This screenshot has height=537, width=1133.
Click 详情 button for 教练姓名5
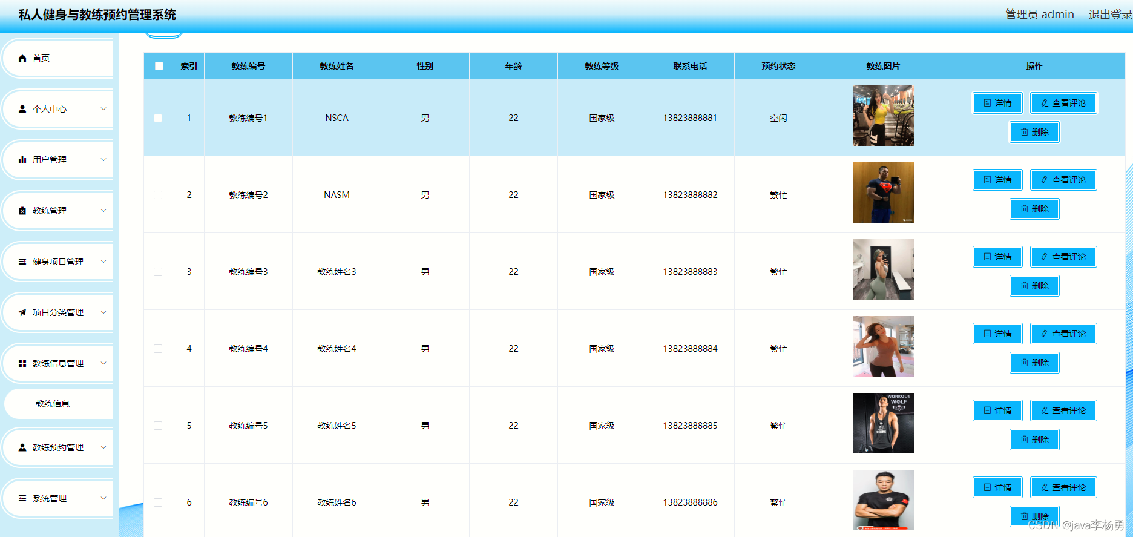click(x=997, y=410)
